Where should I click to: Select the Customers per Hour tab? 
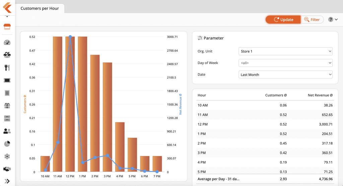click(x=40, y=8)
